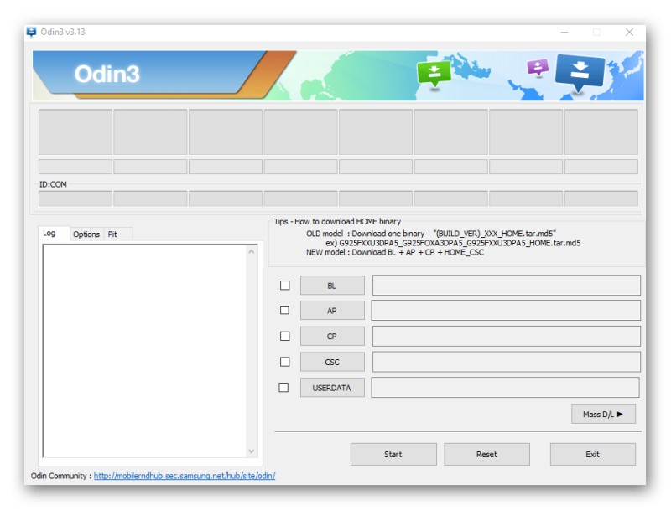
Task: Exit the Odin3 application
Action: (x=593, y=454)
